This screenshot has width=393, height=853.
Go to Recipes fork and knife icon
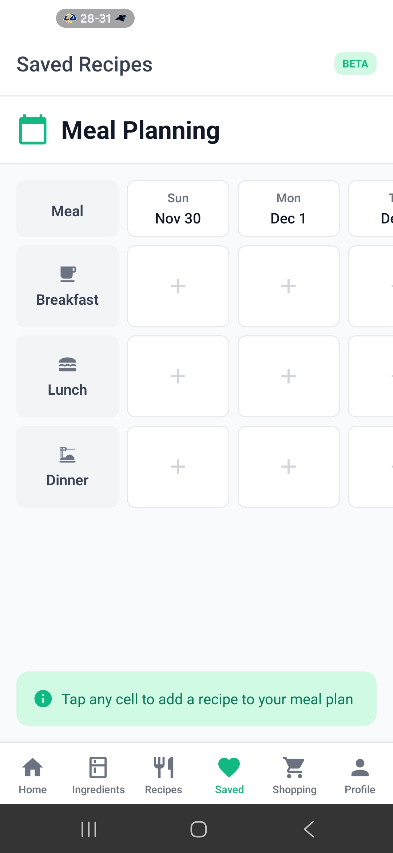point(163,767)
